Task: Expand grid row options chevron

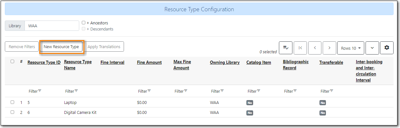Action: tap(372, 48)
